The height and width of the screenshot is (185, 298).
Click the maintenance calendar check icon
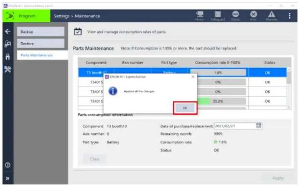78,32
